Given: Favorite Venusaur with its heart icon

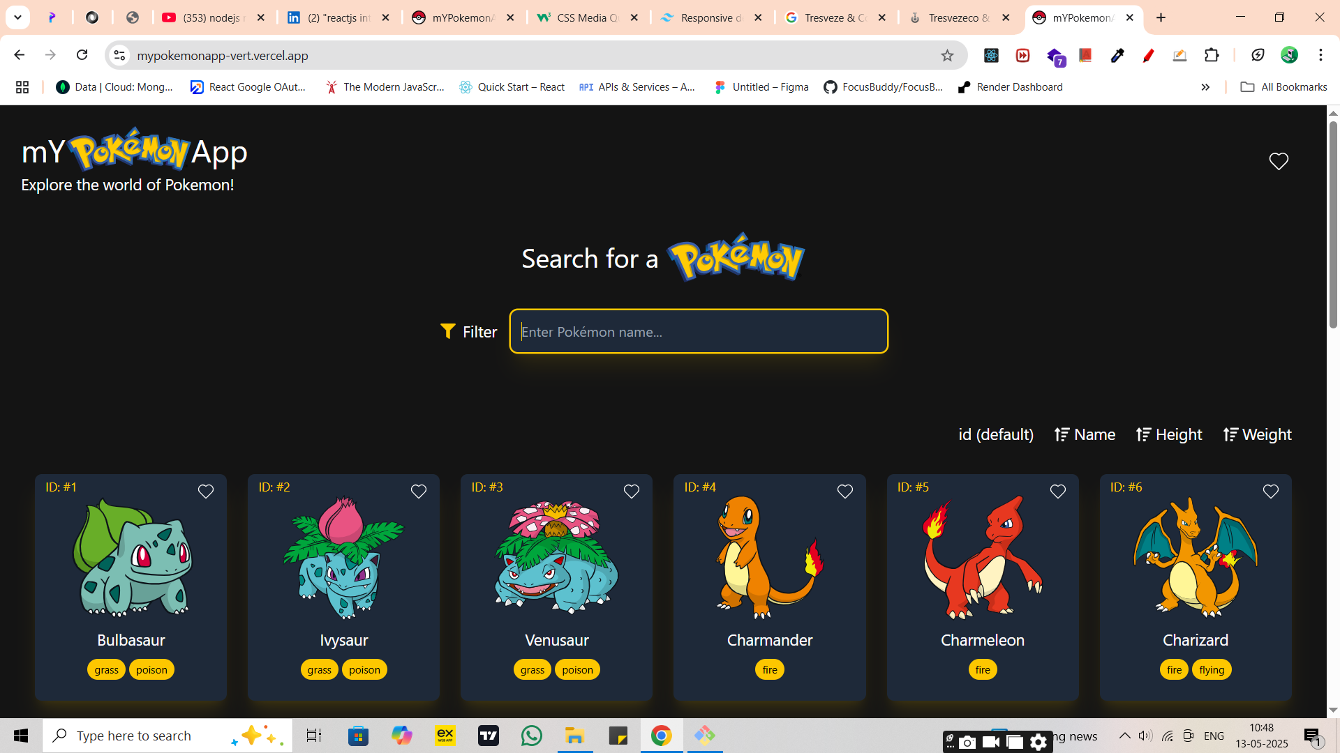Looking at the screenshot, I should click(x=632, y=492).
